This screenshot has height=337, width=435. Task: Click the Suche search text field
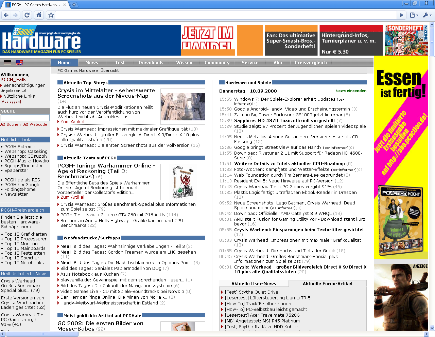[x=25, y=118]
